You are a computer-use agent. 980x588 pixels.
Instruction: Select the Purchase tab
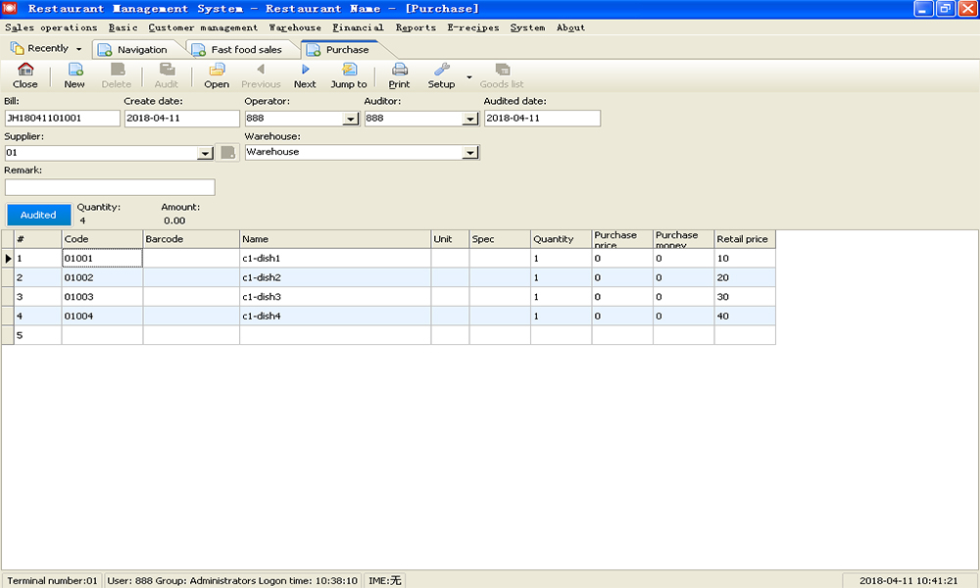[x=344, y=49]
